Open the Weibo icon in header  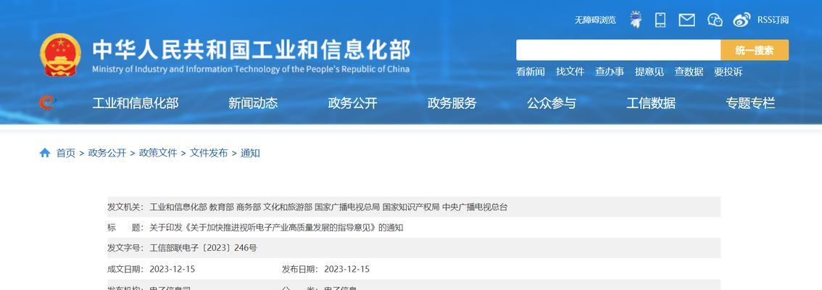coord(742,20)
